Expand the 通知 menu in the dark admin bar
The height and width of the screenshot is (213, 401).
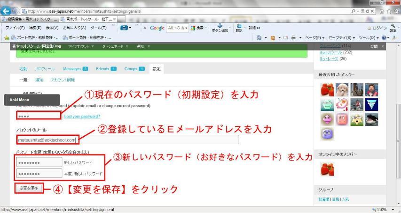tap(143, 46)
